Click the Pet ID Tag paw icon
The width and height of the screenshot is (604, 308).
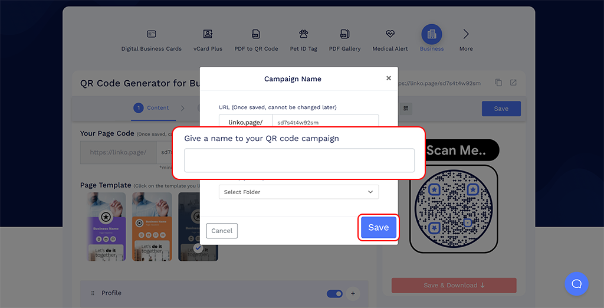click(303, 34)
